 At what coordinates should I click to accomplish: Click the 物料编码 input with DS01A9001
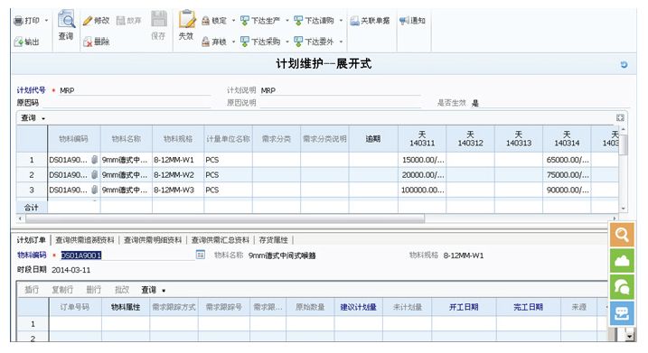pyautogui.click(x=127, y=255)
